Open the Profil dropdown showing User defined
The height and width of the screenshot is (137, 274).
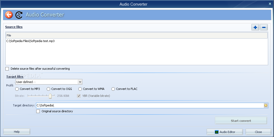(49, 82)
